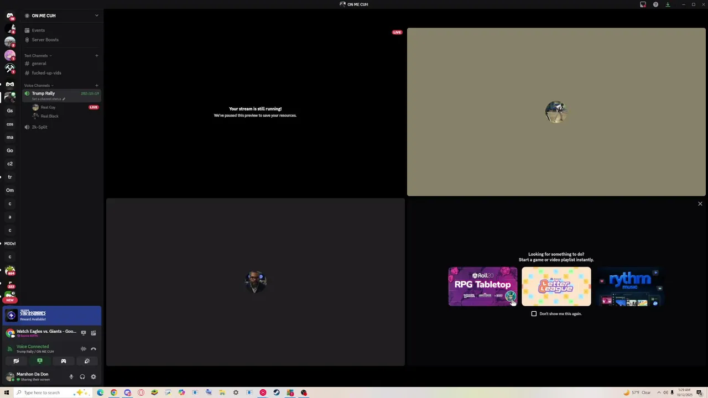This screenshot has width=708, height=398.
Task: Click the green download update icon
Action: point(668,4)
